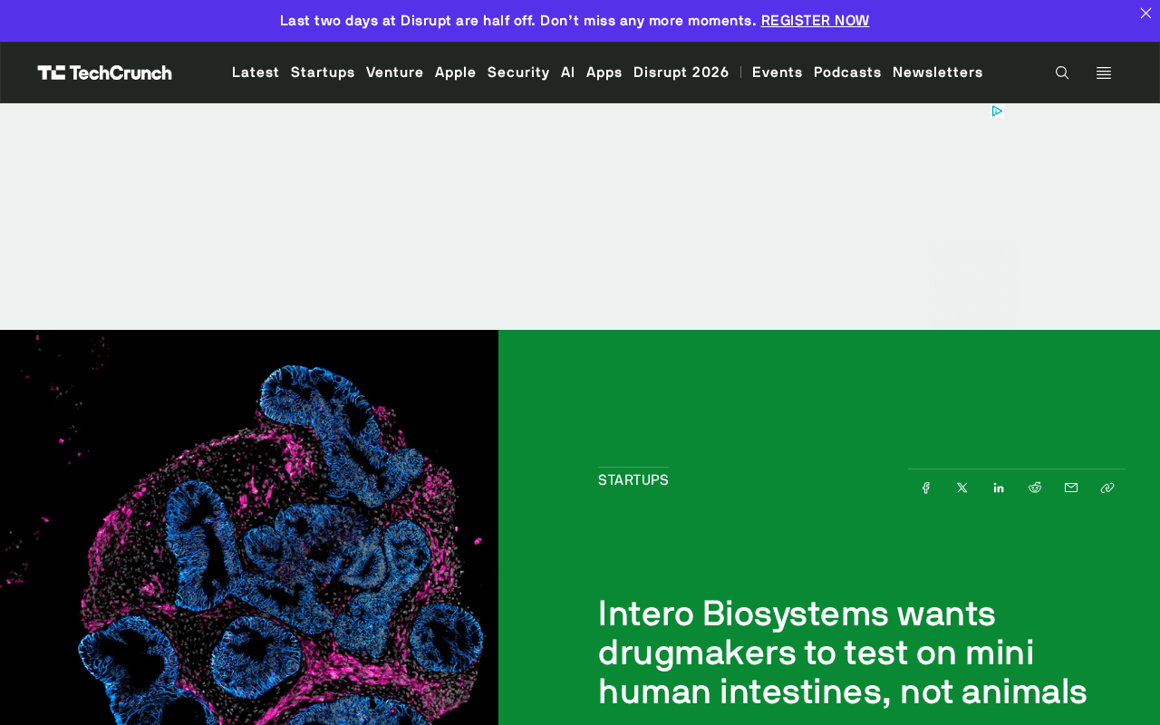Share article on LinkedIn

click(x=999, y=488)
